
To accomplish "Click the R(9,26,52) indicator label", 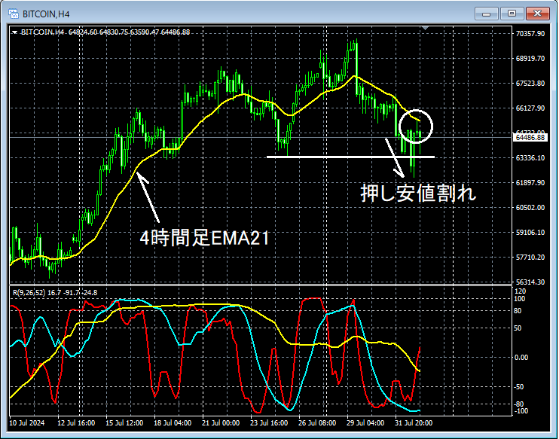I will [x=29, y=293].
